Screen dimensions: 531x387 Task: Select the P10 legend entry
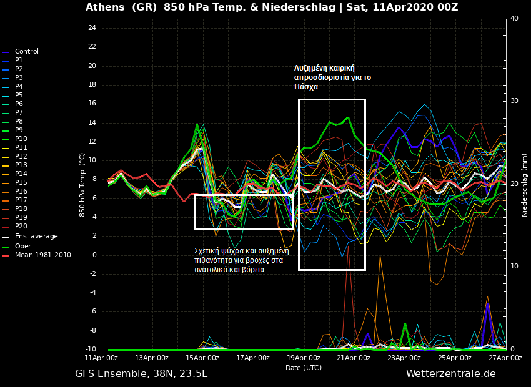(21, 139)
